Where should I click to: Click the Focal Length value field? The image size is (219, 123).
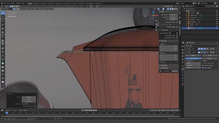point(173,15)
